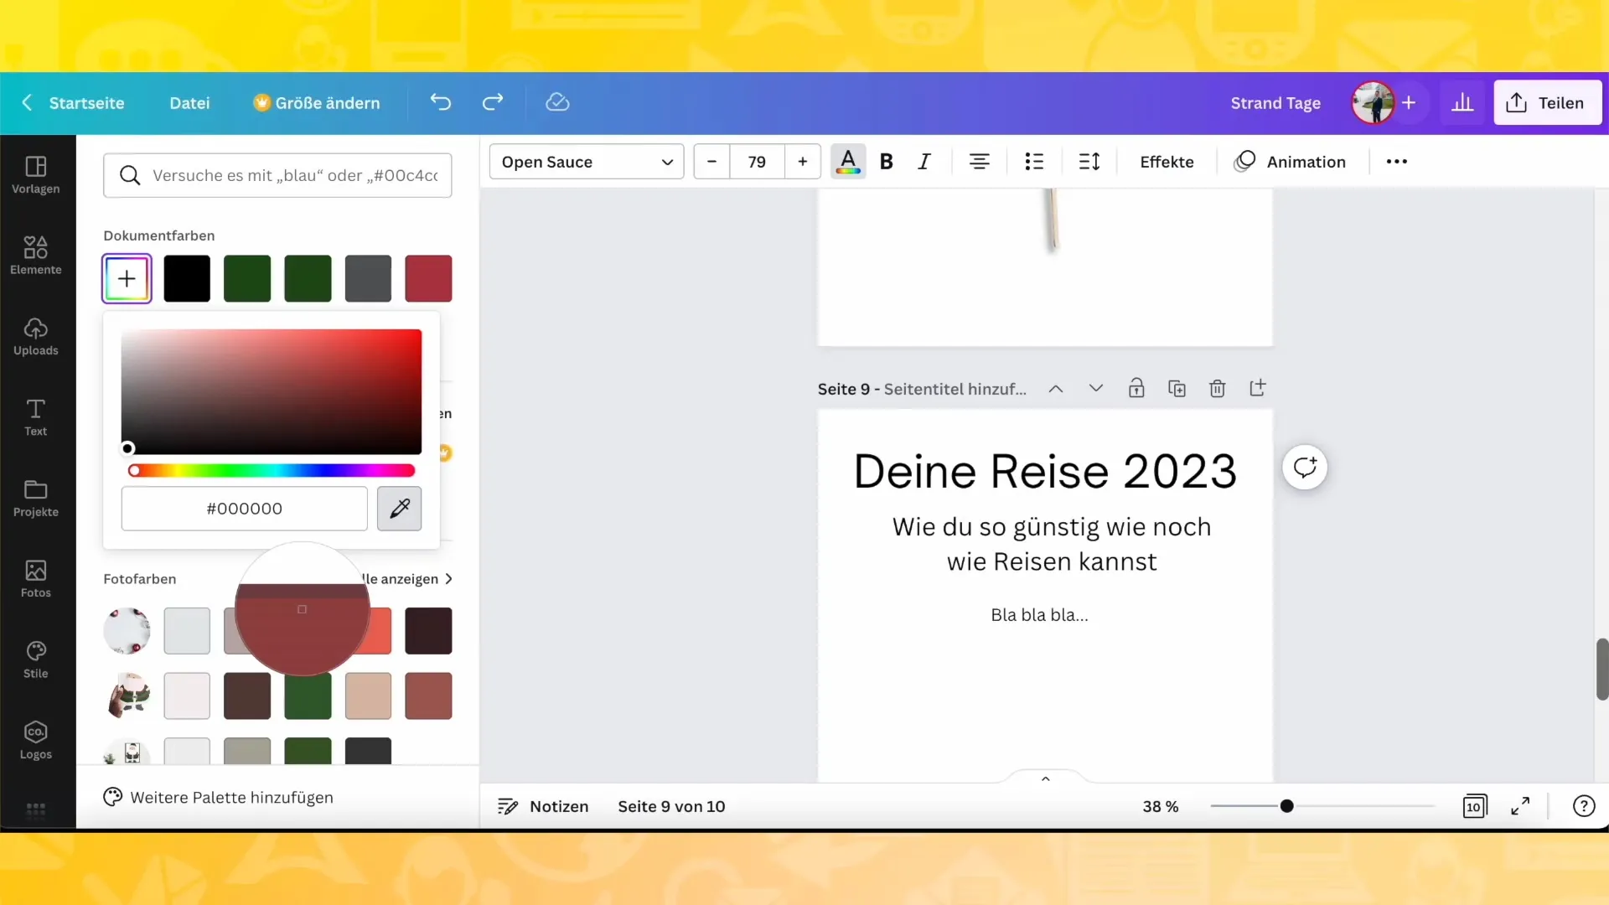Open the Animation panel
The image size is (1609, 905).
pos(1290,162)
